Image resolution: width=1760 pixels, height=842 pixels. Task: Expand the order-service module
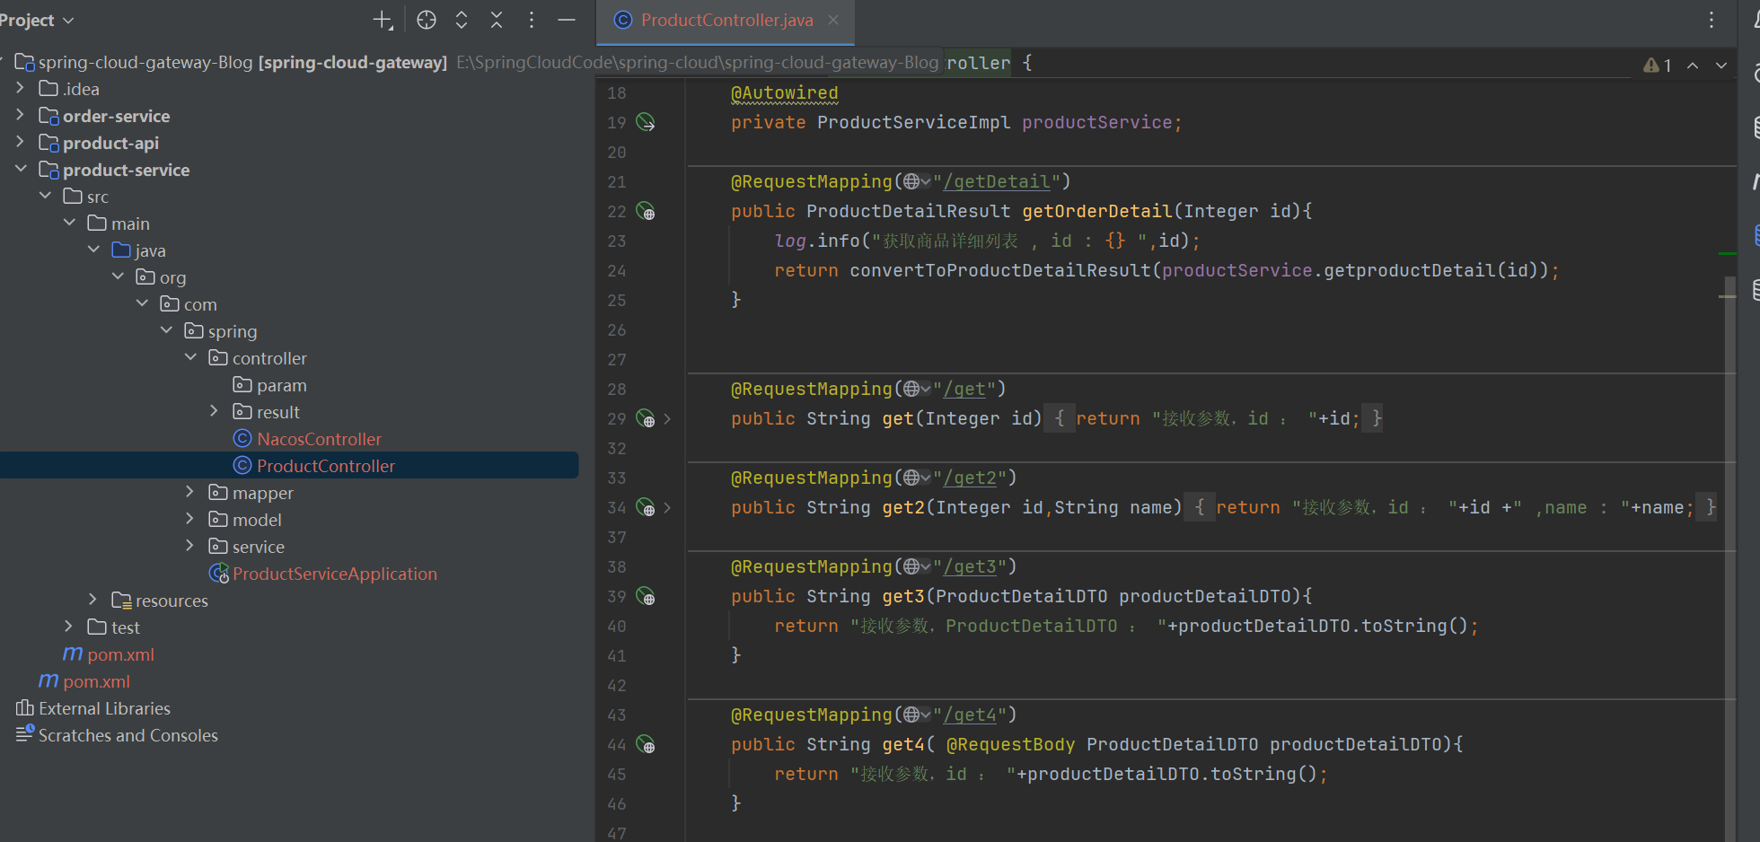click(21, 115)
